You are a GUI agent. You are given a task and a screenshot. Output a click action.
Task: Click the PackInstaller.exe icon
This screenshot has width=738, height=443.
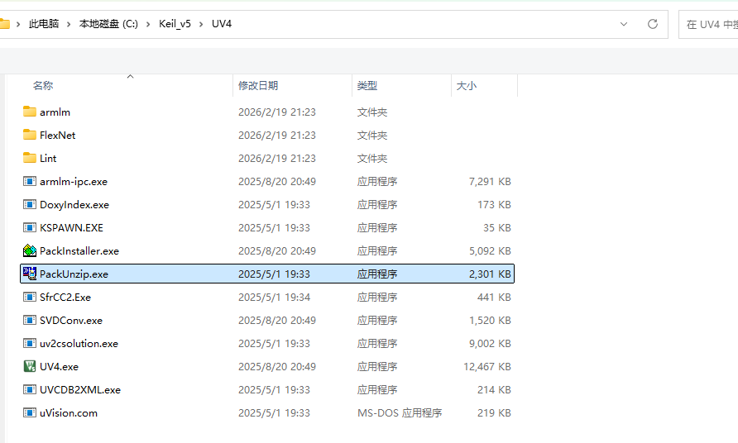coord(30,250)
